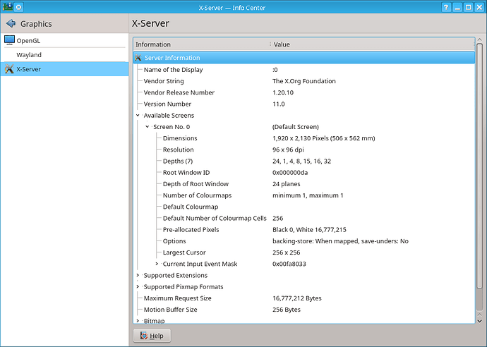Click the value '11.0'
This screenshot has height=347, width=487.
[x=279, y=104]
